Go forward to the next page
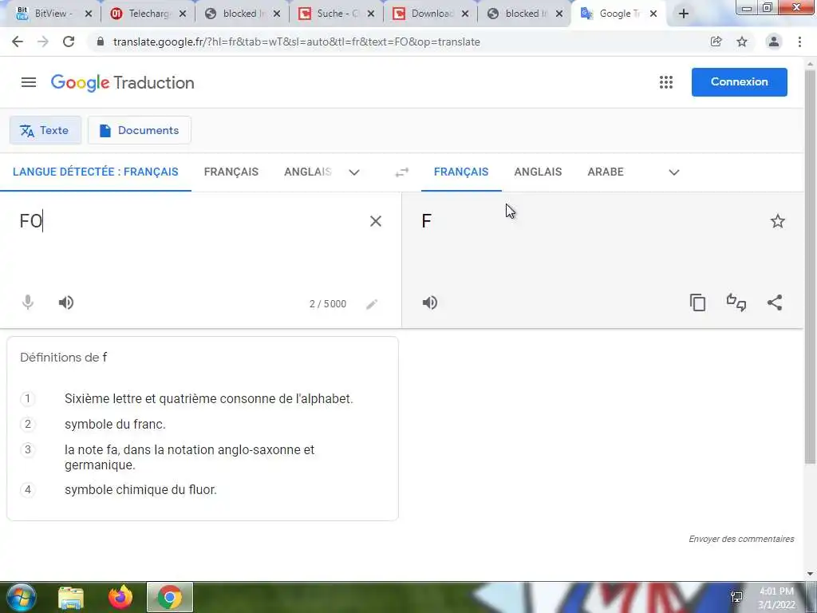The width and height of the screenshot is (817, 613). (x=43, y=42)
